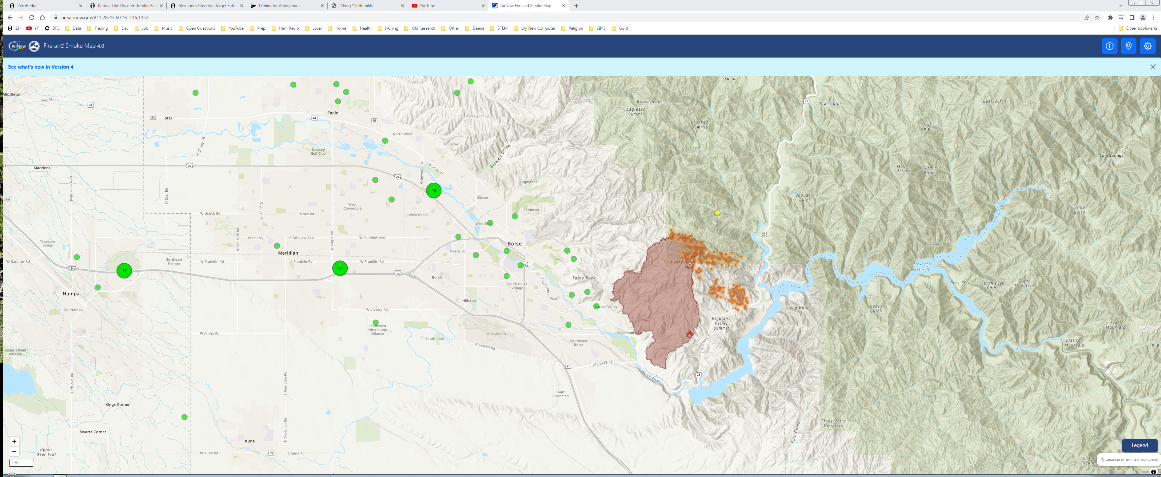The image size is (1161, 477).
Task: Open the map settings gear
Action: point(1147,46)
